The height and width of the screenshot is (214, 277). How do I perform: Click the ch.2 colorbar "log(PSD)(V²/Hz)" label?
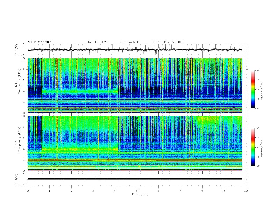pos(262,149)
